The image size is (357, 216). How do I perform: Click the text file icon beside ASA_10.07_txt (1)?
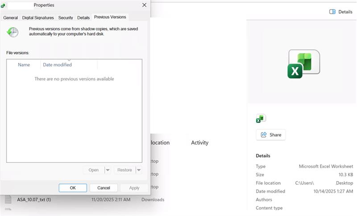tap(8, 199)
